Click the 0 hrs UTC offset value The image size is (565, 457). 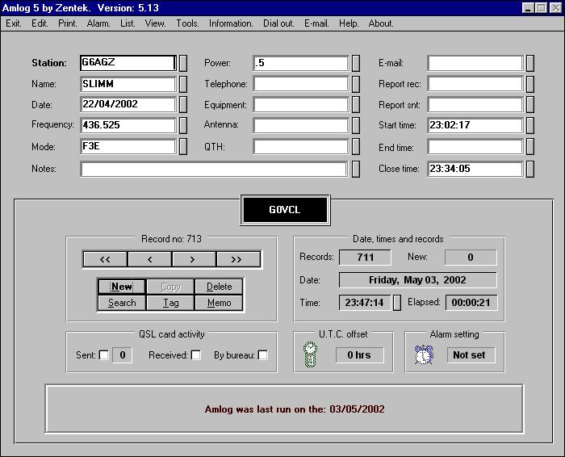(359, 355)
